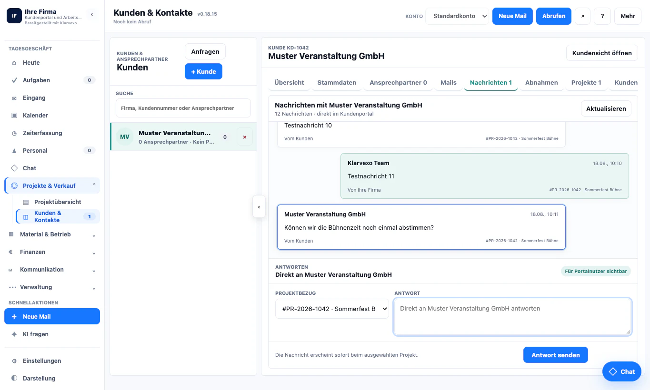Click the blue Neue Mail header button
The height and width of the screenshot is (390, 650).
[512, 16]
